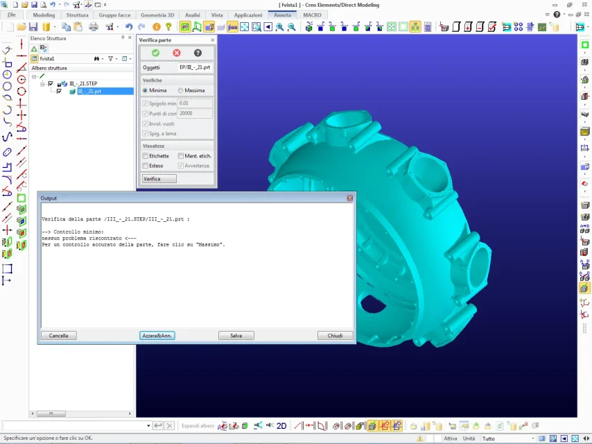Open the dropdown arrow beside the binoculars icon
The height and width of the screenshot is (444, 592).
point(103,58)
